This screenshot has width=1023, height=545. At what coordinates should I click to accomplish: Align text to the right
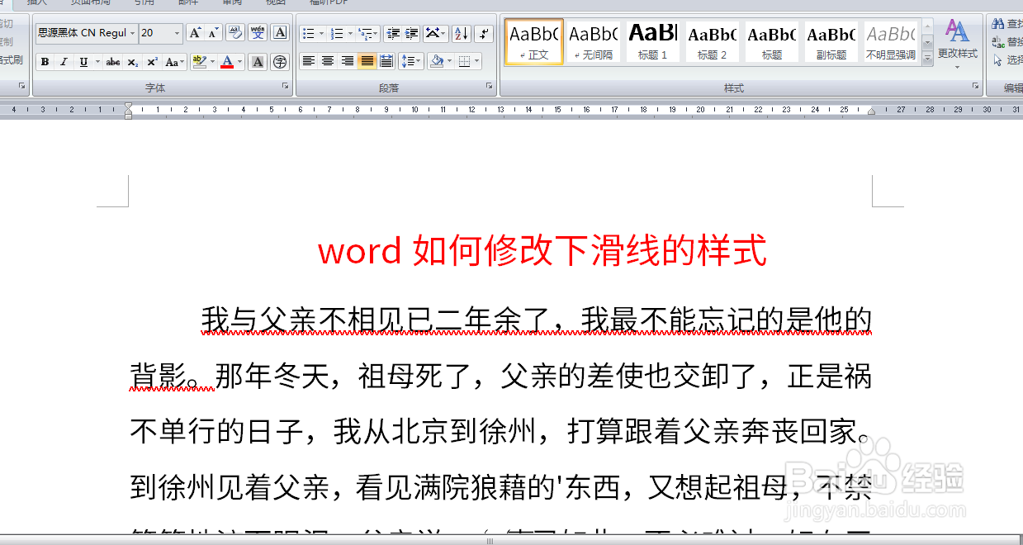pyautogui.click(x=348, y=61)
